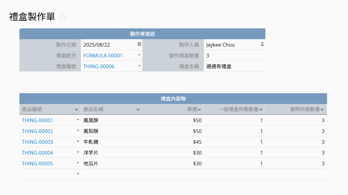Open dropdown for THING-00001 row
348x195 pixels.
coord(78,120)
